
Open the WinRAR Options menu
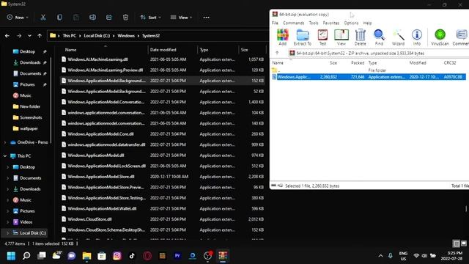(x=351, y=23)
